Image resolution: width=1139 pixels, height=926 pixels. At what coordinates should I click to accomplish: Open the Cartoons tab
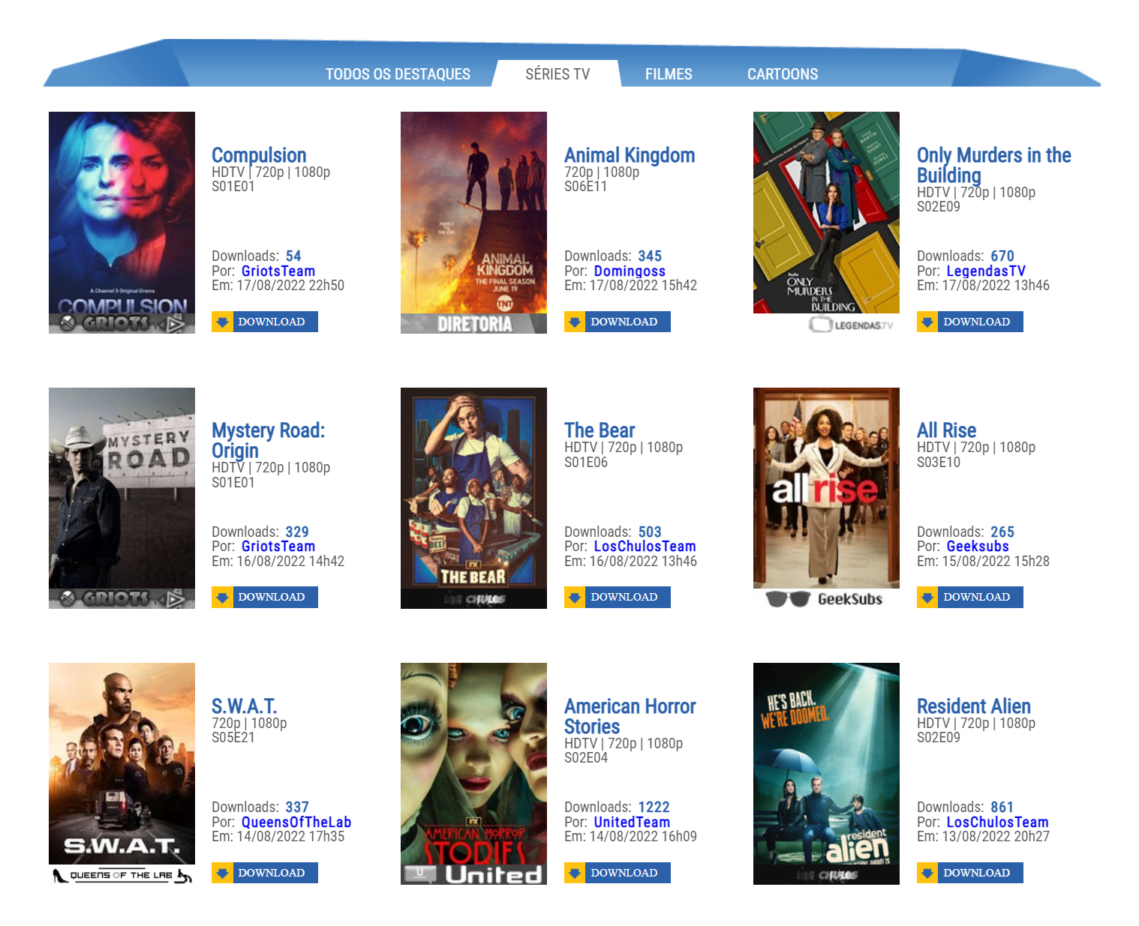[x=783, y=74]
